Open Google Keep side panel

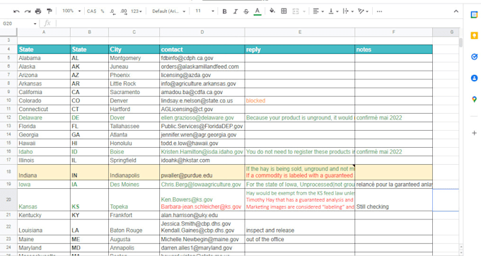pos(474,35)
